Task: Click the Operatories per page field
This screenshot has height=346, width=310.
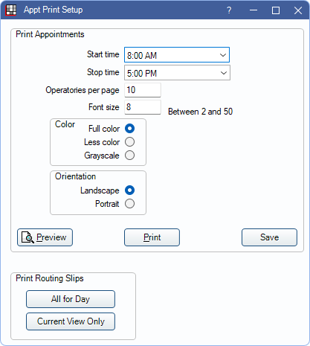Action: pyautogui.click(x=143, y=90)
